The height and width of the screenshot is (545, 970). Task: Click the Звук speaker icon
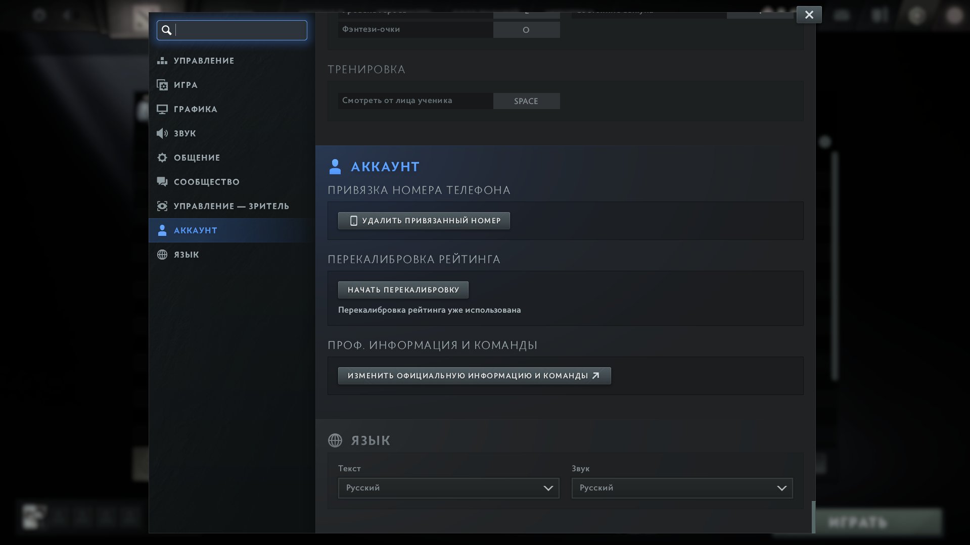162,133
